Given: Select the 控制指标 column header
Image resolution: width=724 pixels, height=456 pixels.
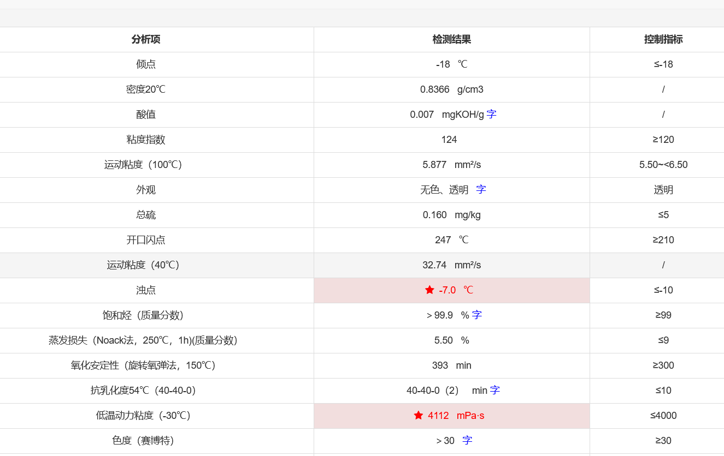Looking at the screenshot, I should 663,39.
